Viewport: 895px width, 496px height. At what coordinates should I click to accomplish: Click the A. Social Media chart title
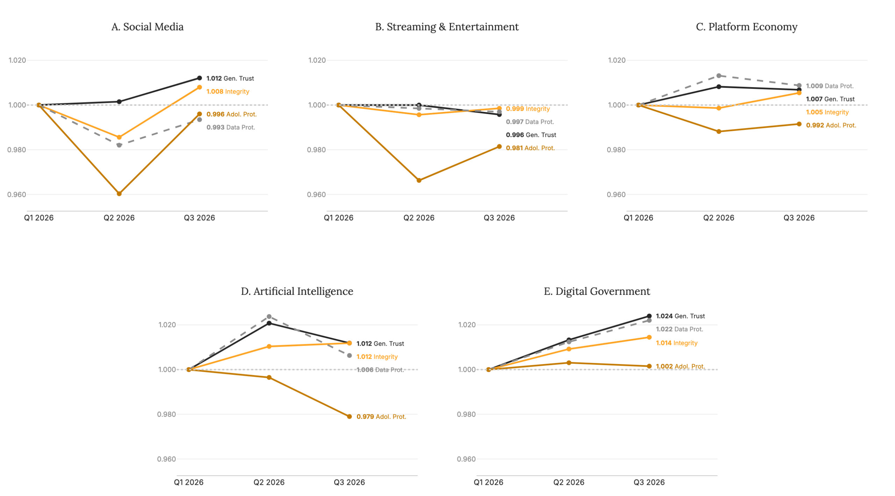[x=147, y=27]
